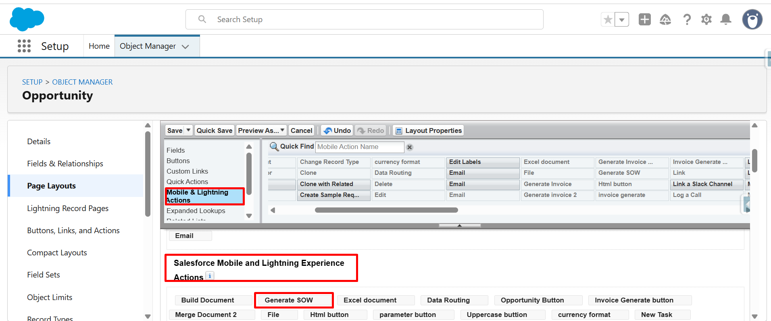Switch to the Home tab
The image size is (771, 321).
click(x=99, y=46)
